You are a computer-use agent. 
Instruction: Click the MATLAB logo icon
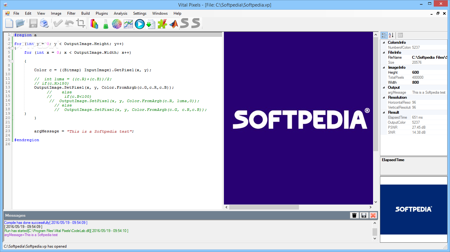coord(174,24)
